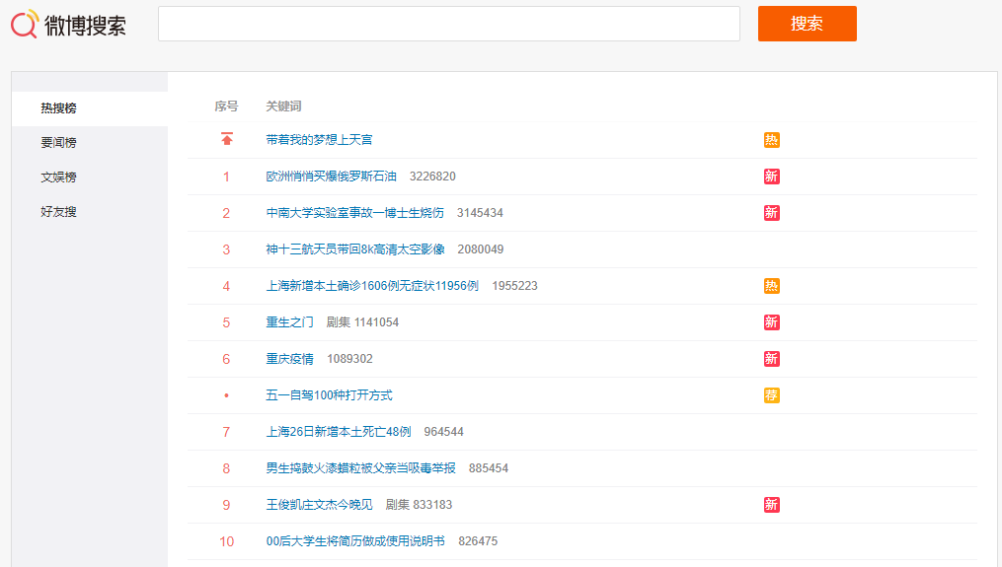The height and width of the screenshot is (567, 1002).
Task: Click the 新 badge beside 重生之门
Action: point(771,322)
